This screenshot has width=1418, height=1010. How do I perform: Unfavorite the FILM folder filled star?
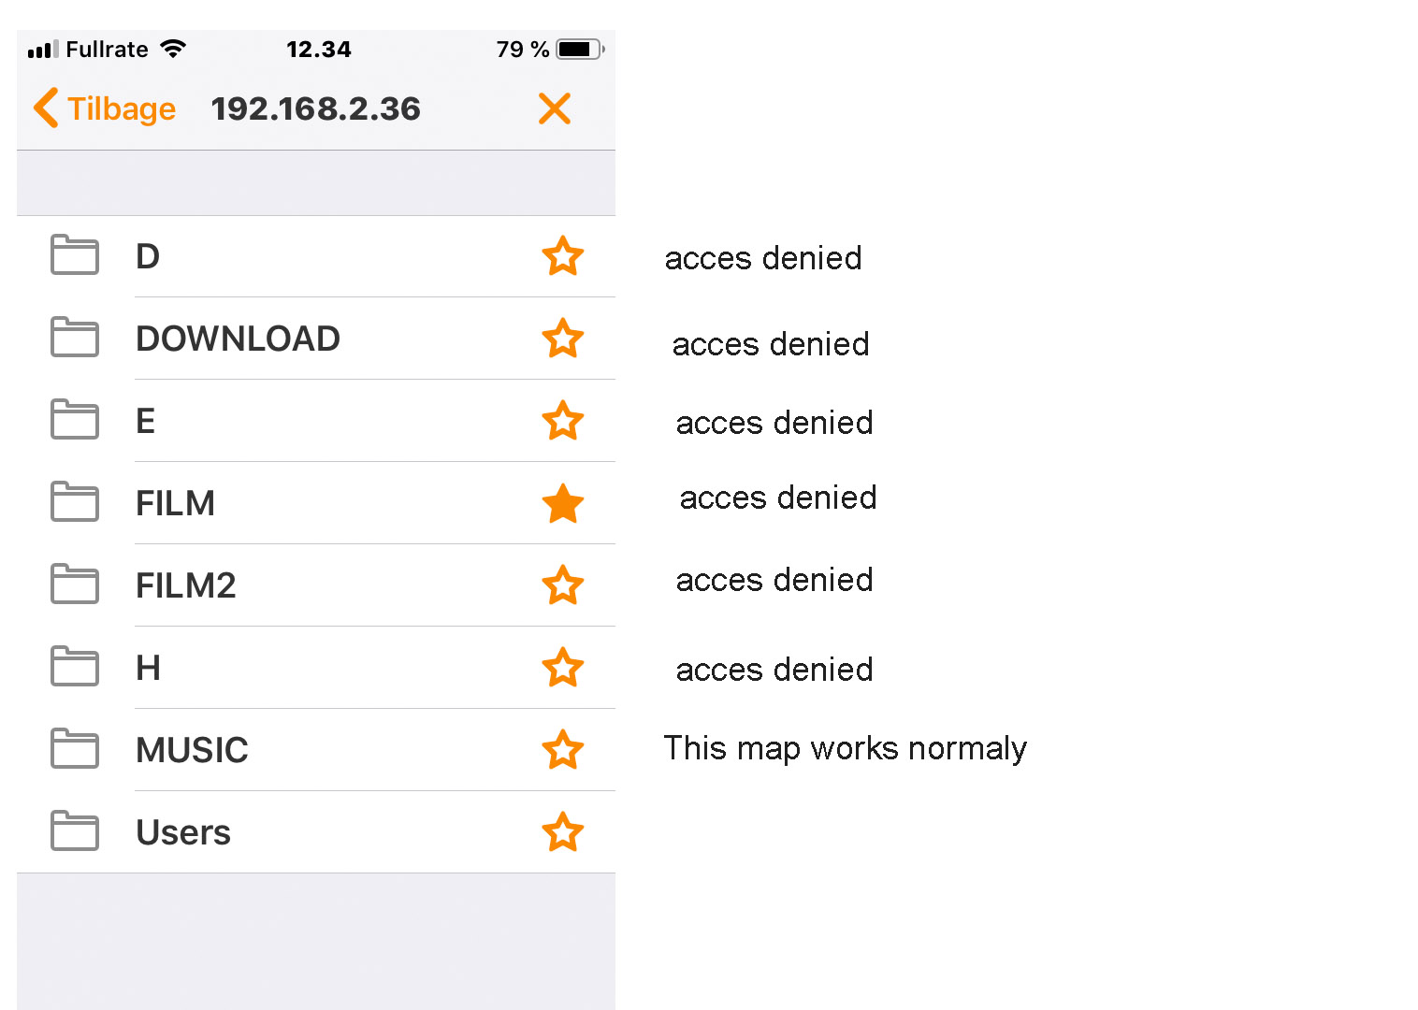pyautogui.click(x=563, y=503)
